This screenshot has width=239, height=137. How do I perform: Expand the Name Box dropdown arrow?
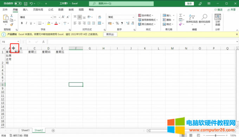tap(18, 42)
